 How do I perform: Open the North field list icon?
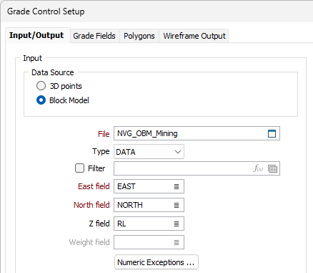(177, 205)
